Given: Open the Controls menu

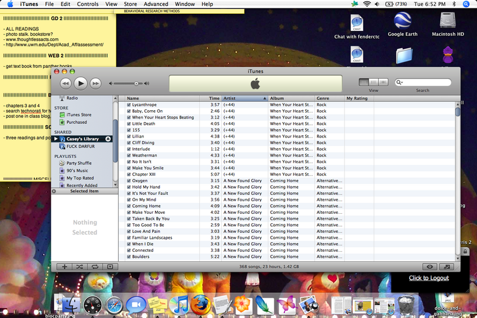Looking at the screenshot, I should (88, 4).
